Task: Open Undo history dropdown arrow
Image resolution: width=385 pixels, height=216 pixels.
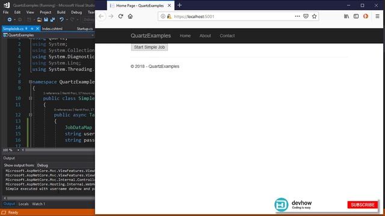Action: click(67, 20)
